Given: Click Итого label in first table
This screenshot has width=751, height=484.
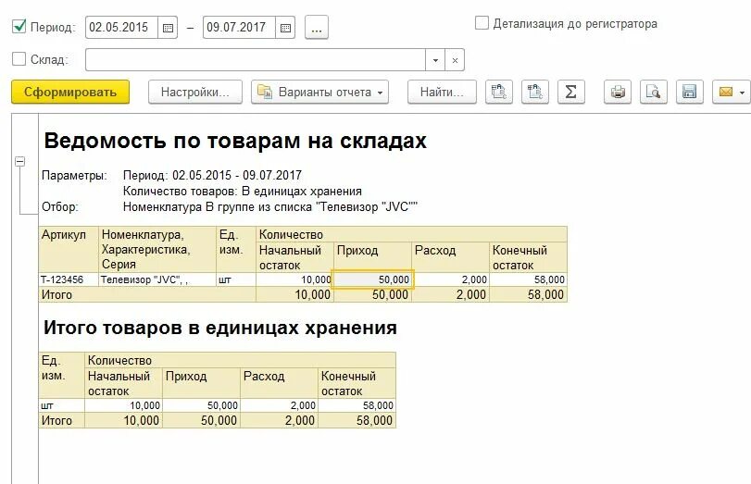Looking at the screenshot, I should (56, 295).
